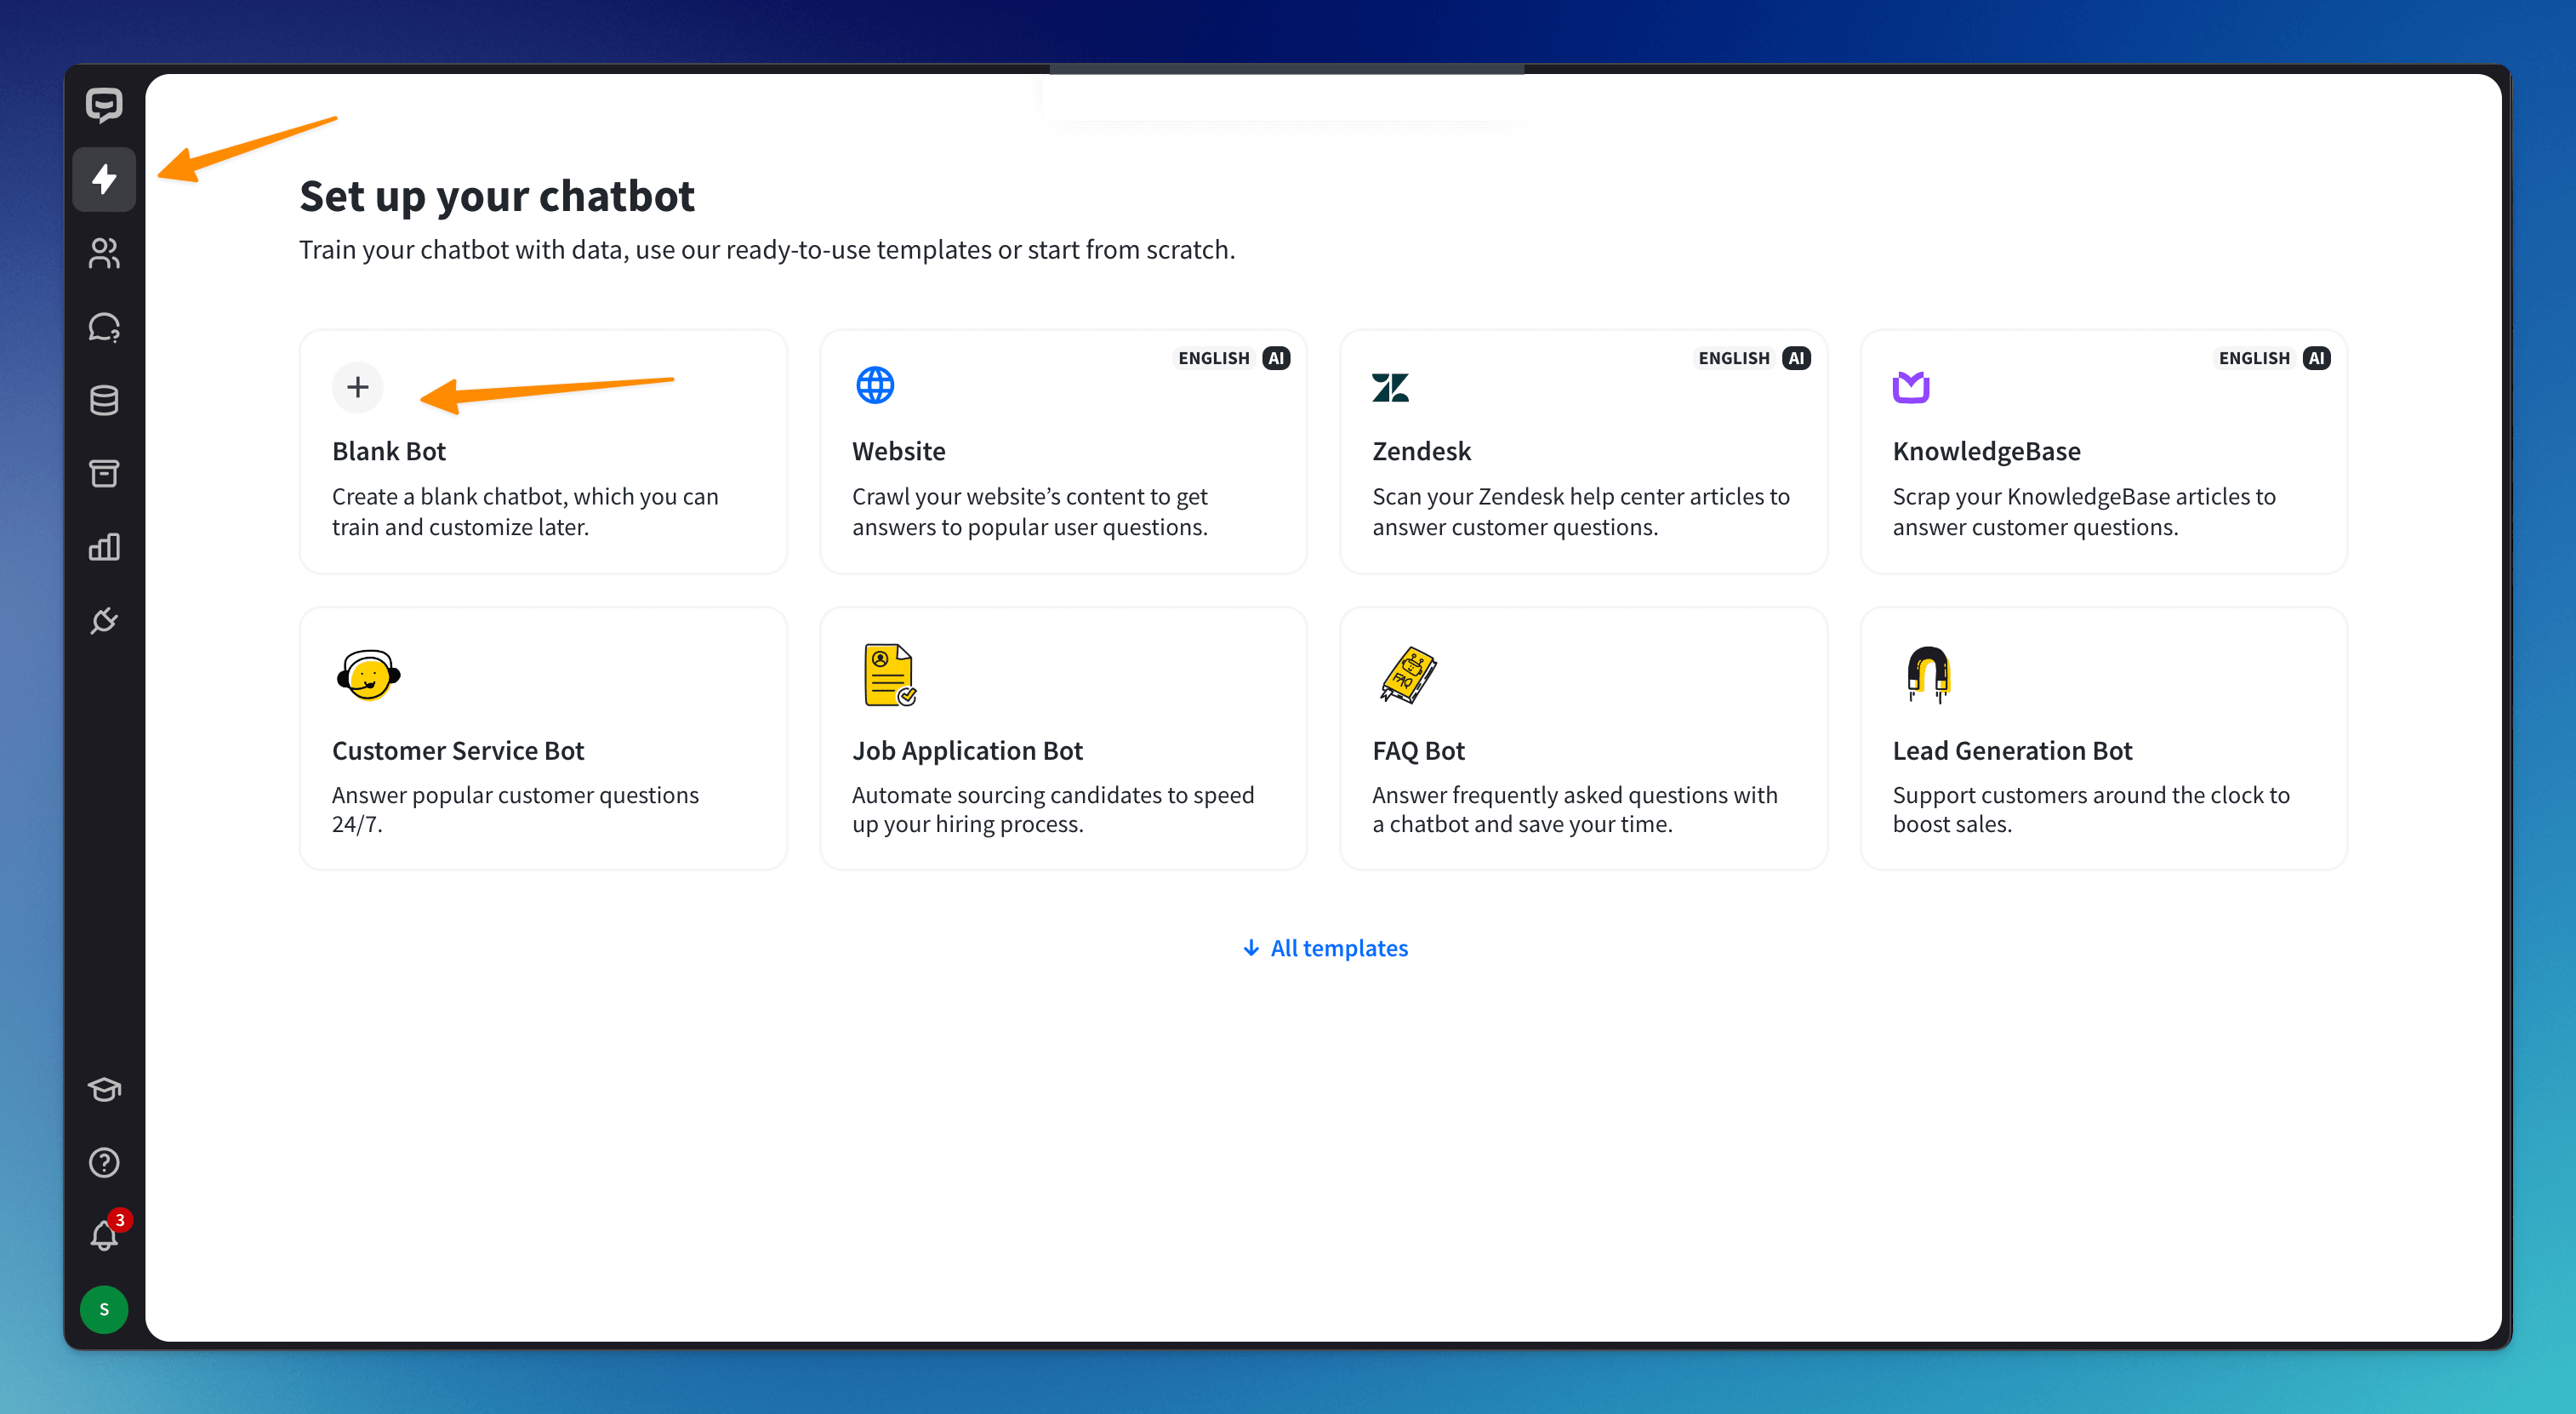Choose the Zendesk template card
The height and width of the screenshot is (1414, 2576).
[x=1583, y=452]
